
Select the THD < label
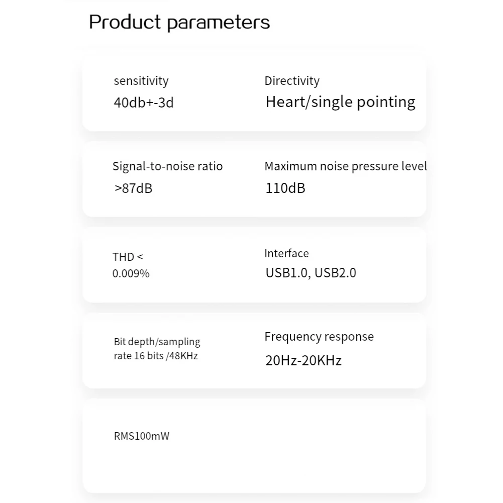tap(128, 257)
